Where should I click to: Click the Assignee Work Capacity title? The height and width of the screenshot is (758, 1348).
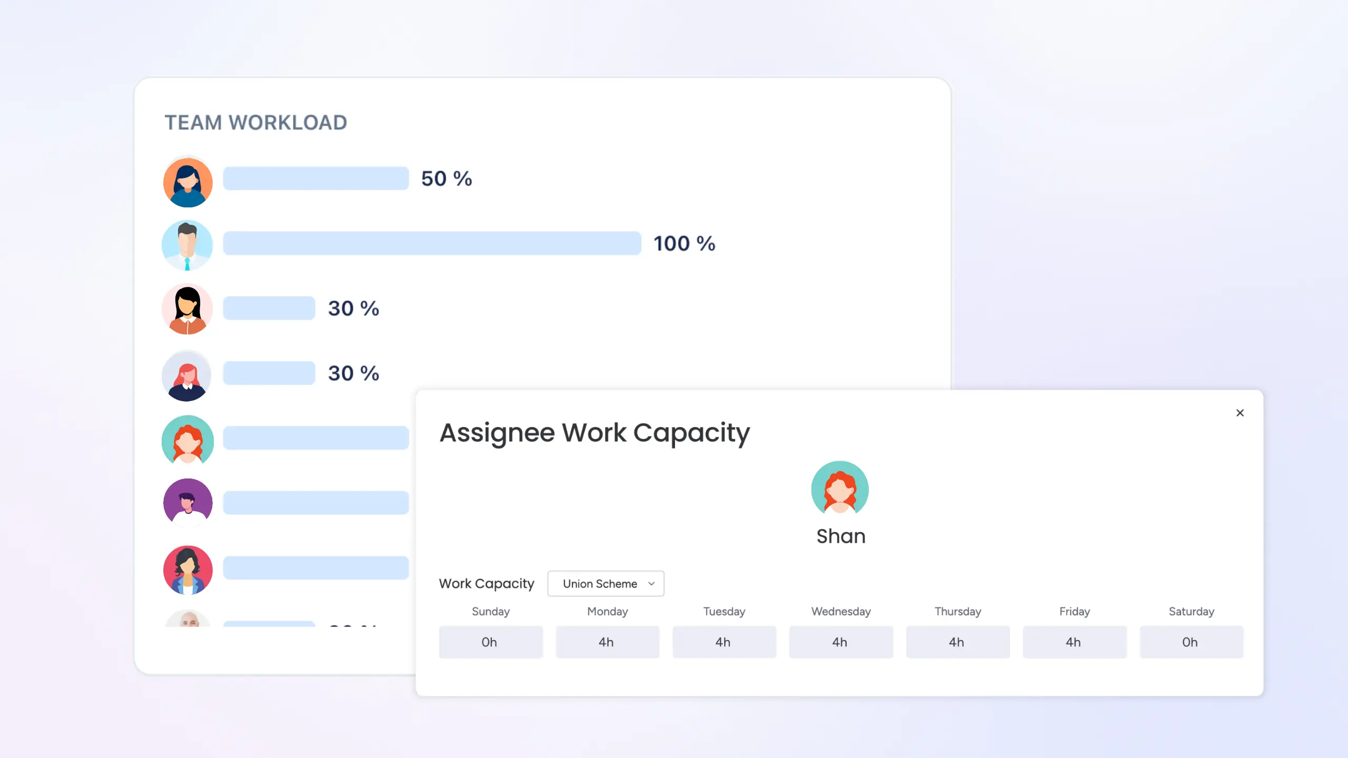594,432
